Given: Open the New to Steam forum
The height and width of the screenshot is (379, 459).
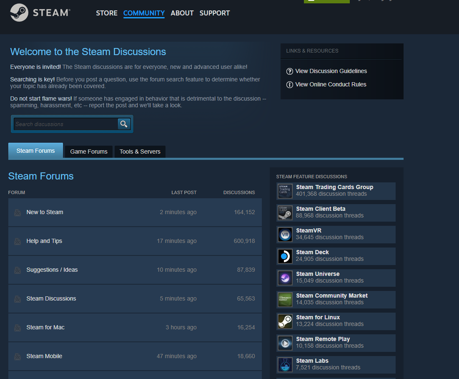Looking at the screenshot, I should point(45,212).
